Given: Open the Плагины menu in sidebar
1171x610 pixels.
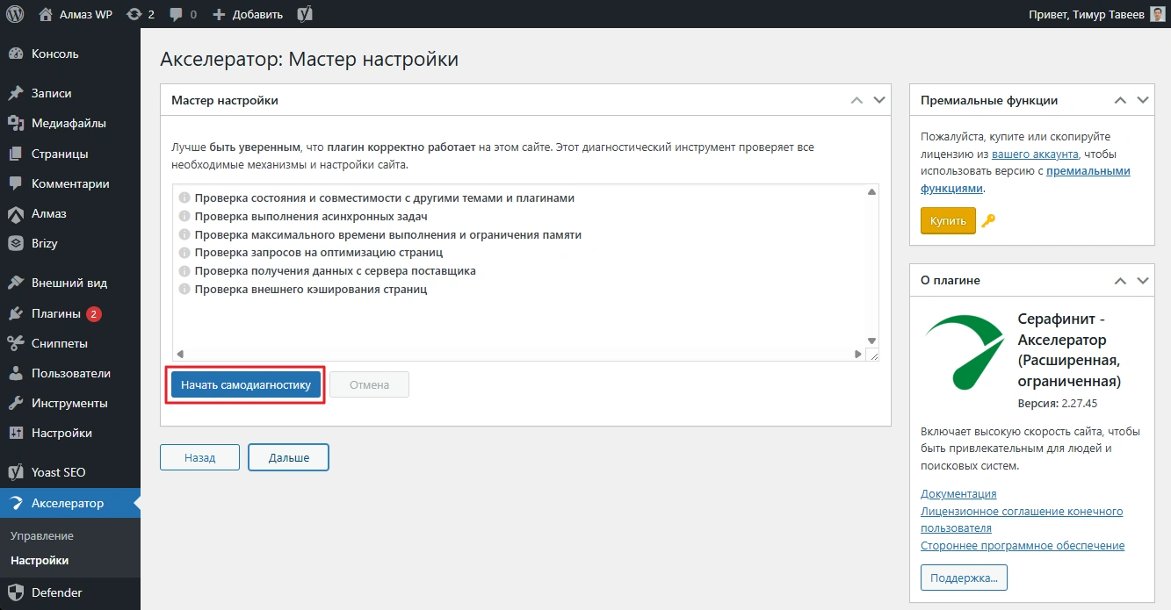Looking at the screenshot, I should pos(56,313).
